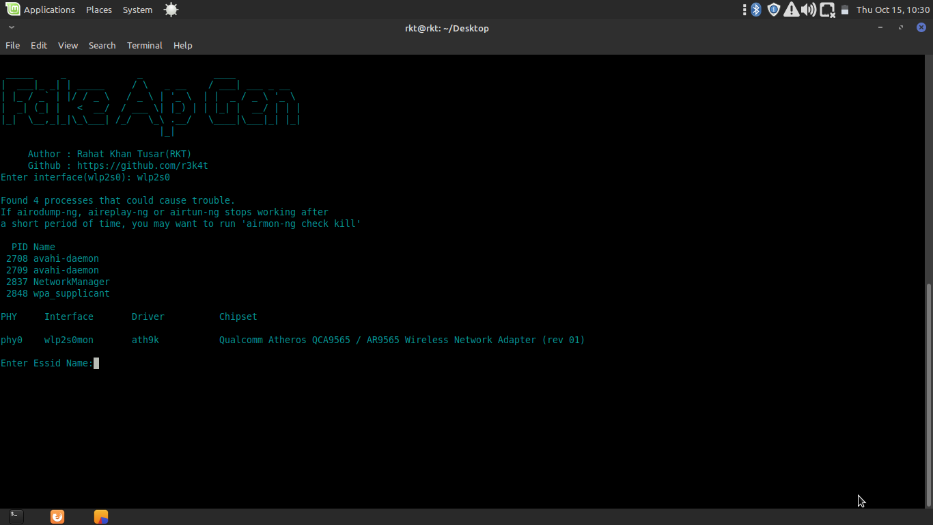Launch Firefox from the bottom taskbar
This screenshot has width=933, height=525.
pos(57,516)
